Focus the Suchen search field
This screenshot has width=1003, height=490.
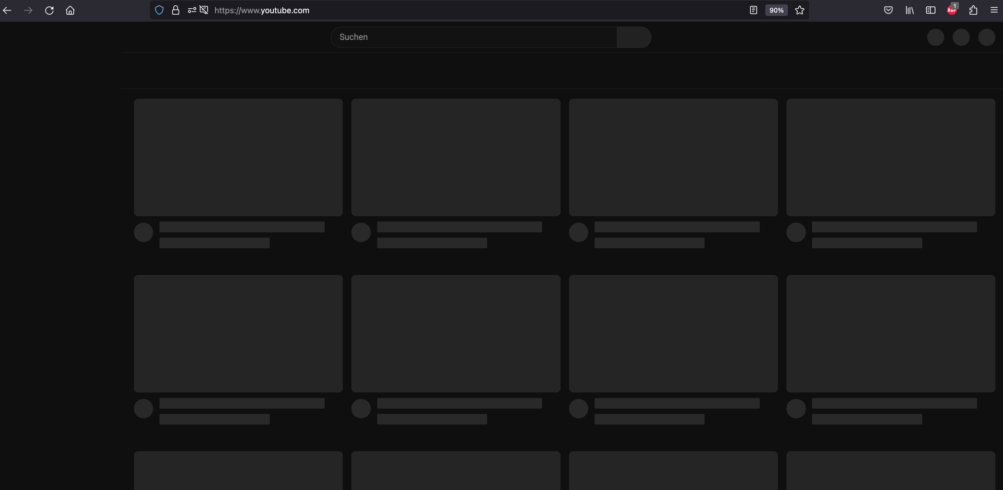click(x=474, y=37)
